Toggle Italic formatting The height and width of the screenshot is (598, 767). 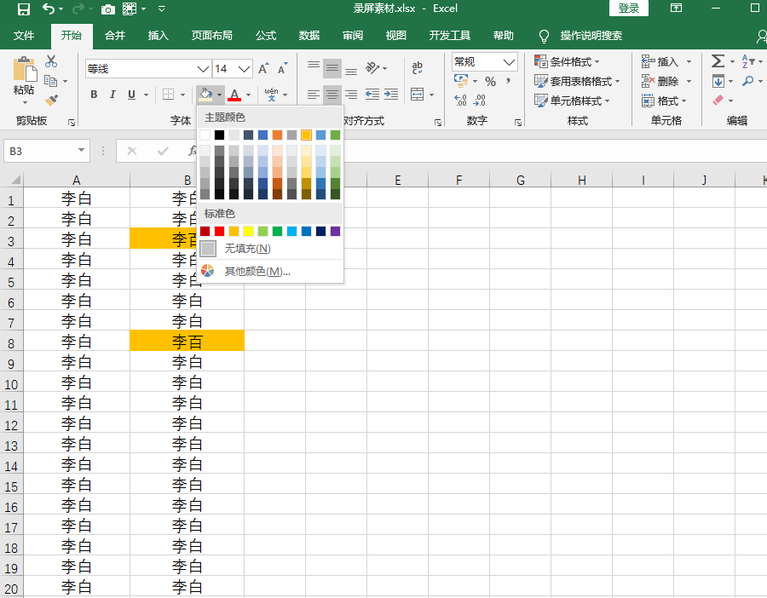click(112, 95)
